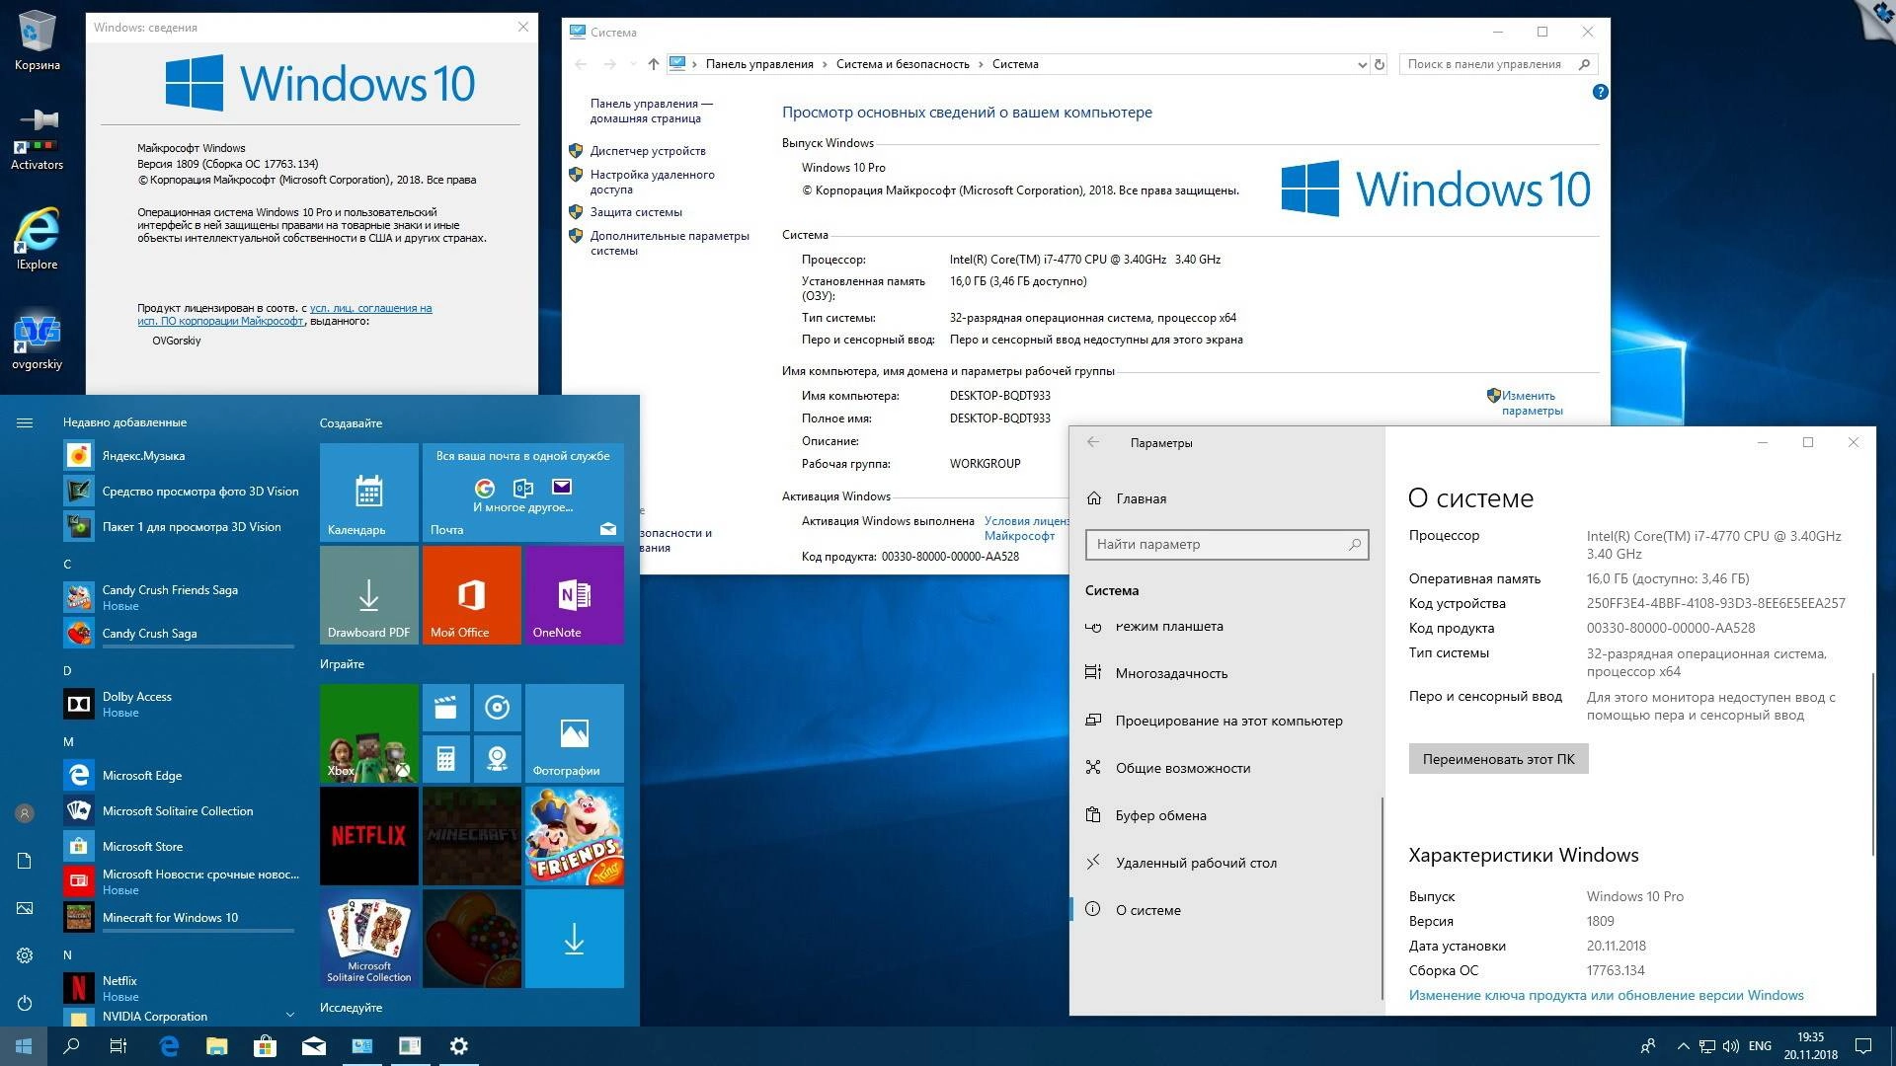Viewport: 1896px width, 1066px height.
Task: Open the Календарь tile
Action: (368, 492)
